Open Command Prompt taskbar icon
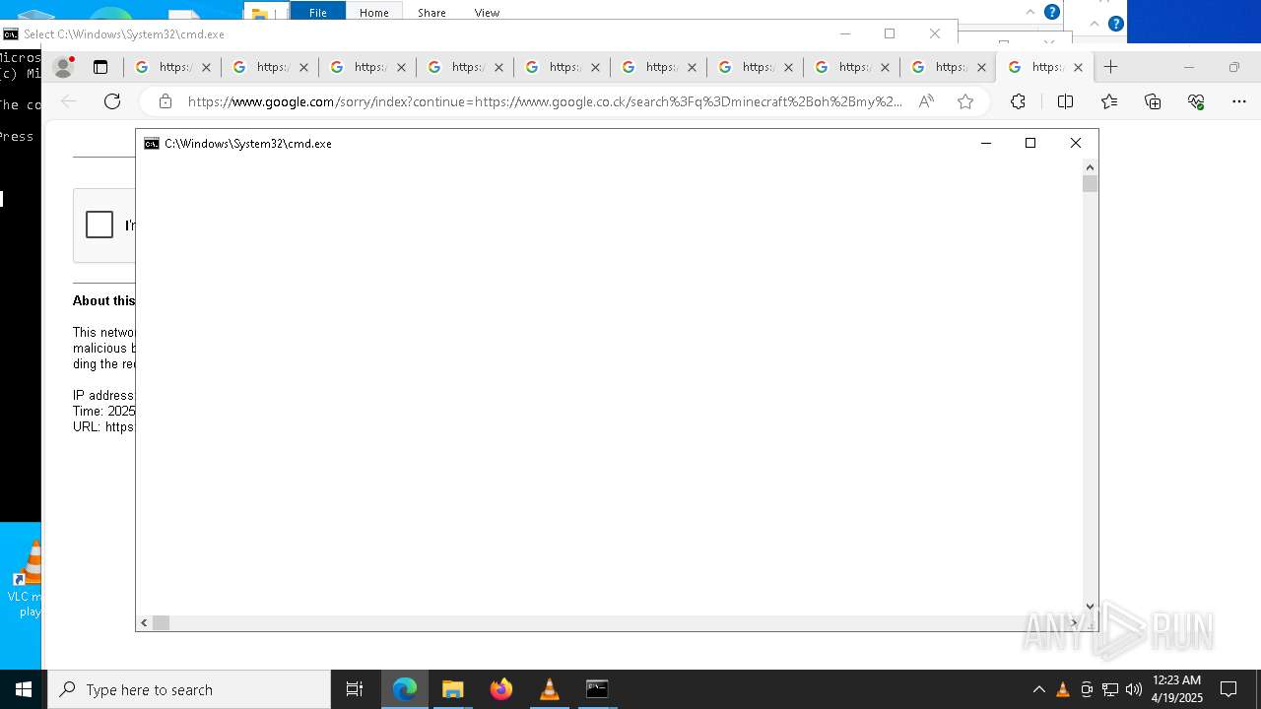This screenshot has height=709, width=1261. point(597,689)
